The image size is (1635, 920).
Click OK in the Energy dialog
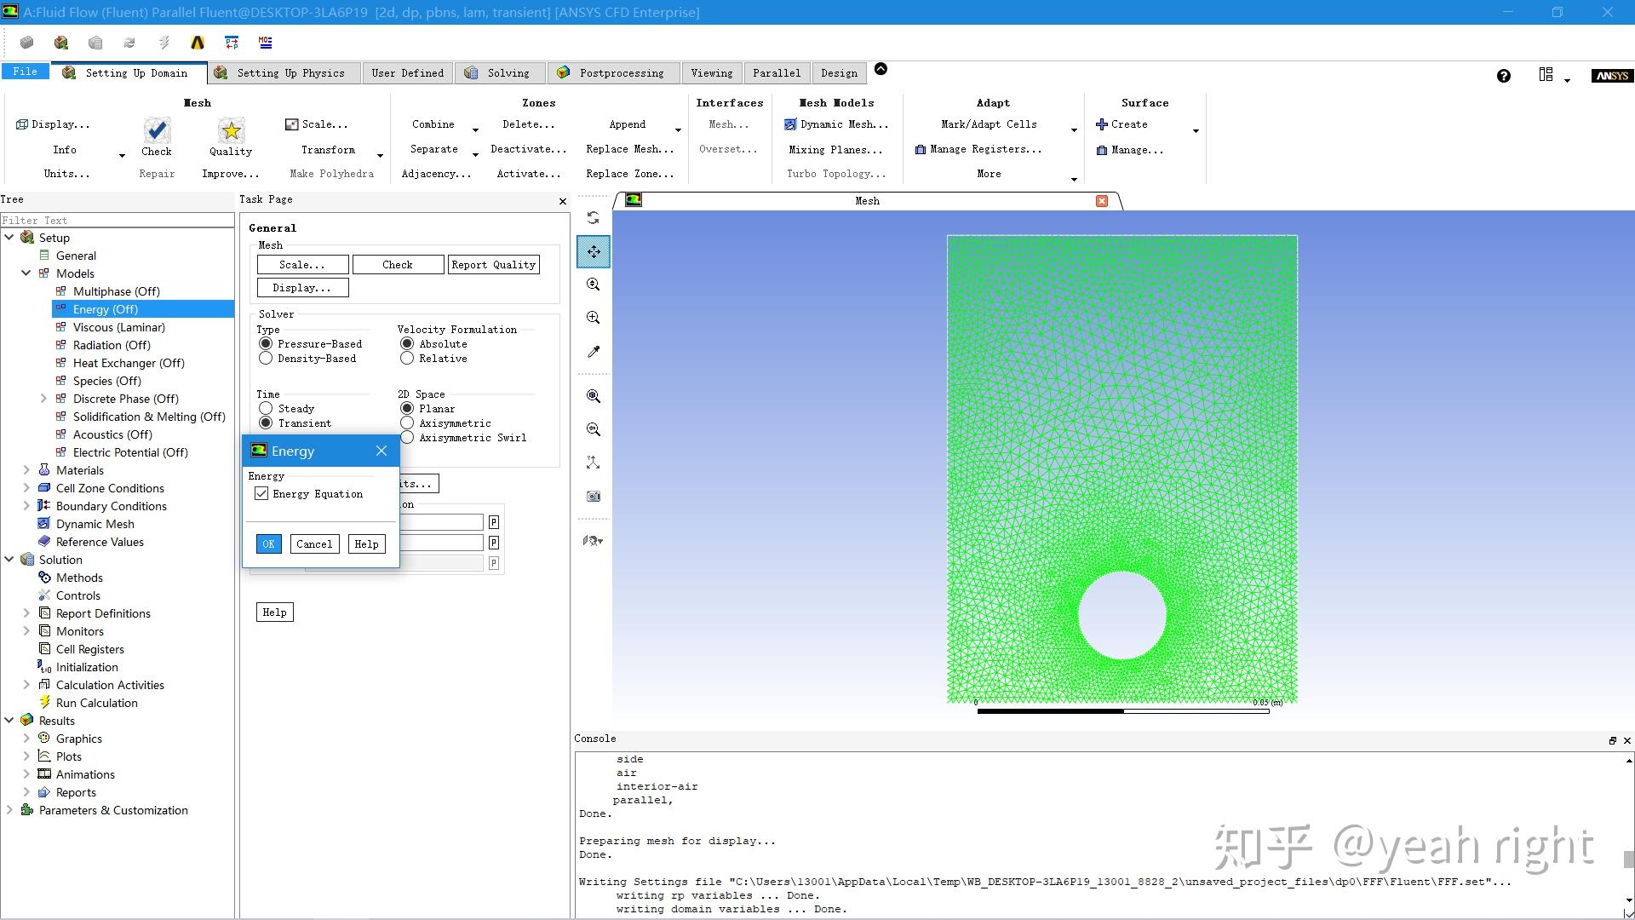click(268, 544)
